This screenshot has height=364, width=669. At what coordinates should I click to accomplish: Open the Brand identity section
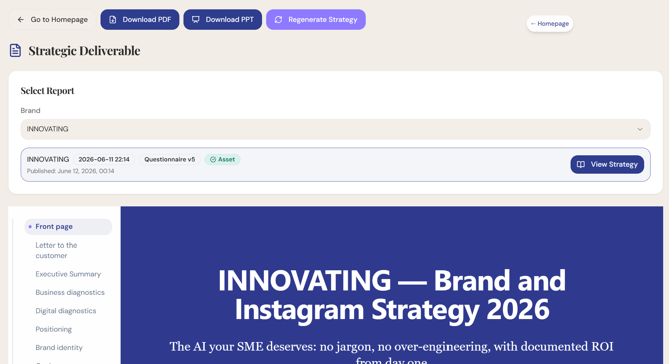pos(59,348)
